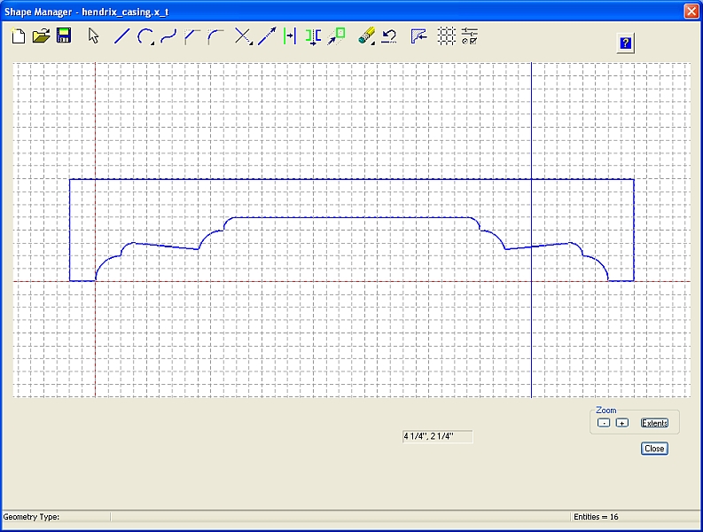
Task: Save the shape using floppy disk icon
Action: [64, 36]
